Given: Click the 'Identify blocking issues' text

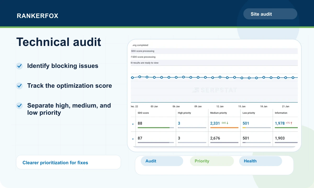Looking at the screenshot, I should (x=63, y=66).
